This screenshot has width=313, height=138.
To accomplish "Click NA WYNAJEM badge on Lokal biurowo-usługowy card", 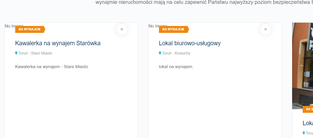I will click(173, 29).
